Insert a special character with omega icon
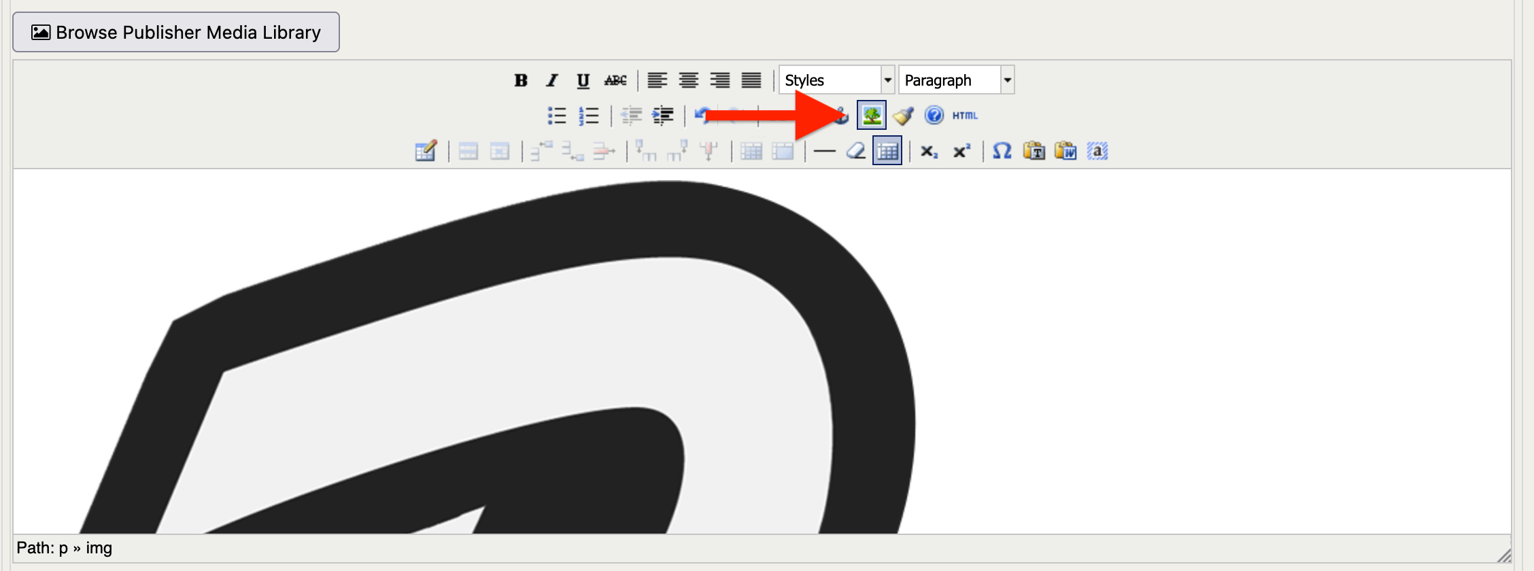The width and height of the screenshot is (1534, 571). click(1002, 151)
